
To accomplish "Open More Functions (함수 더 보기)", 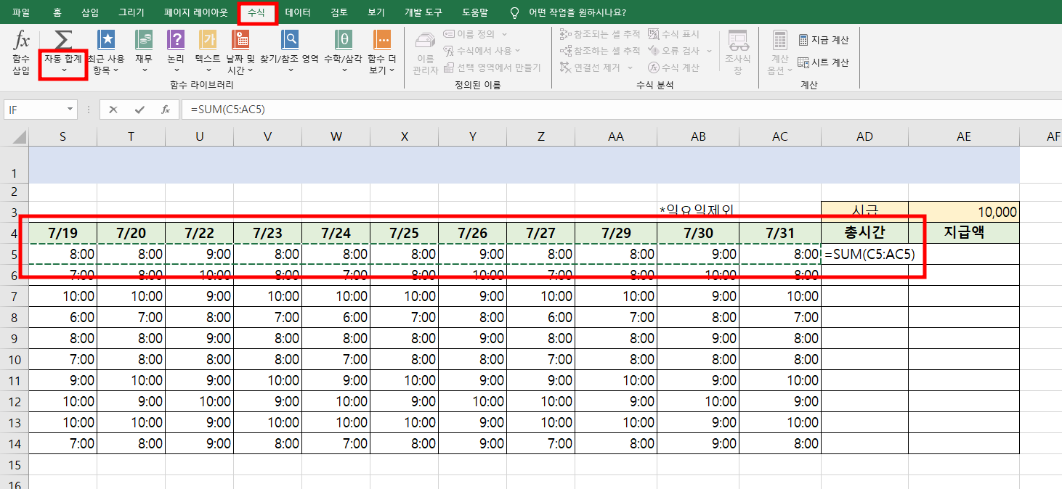I will click(x=381, y=53).
